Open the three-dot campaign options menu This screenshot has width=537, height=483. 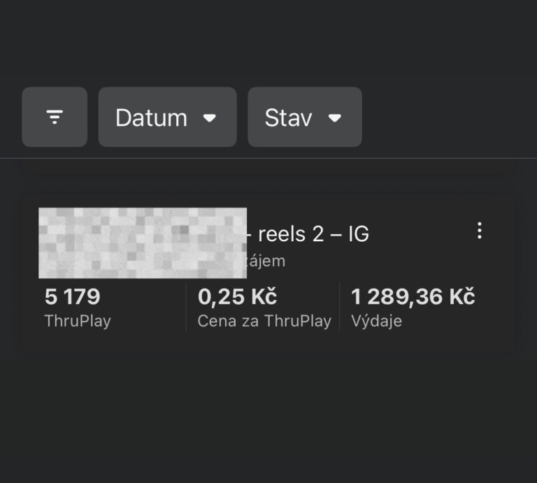click(x=479, y=231)
